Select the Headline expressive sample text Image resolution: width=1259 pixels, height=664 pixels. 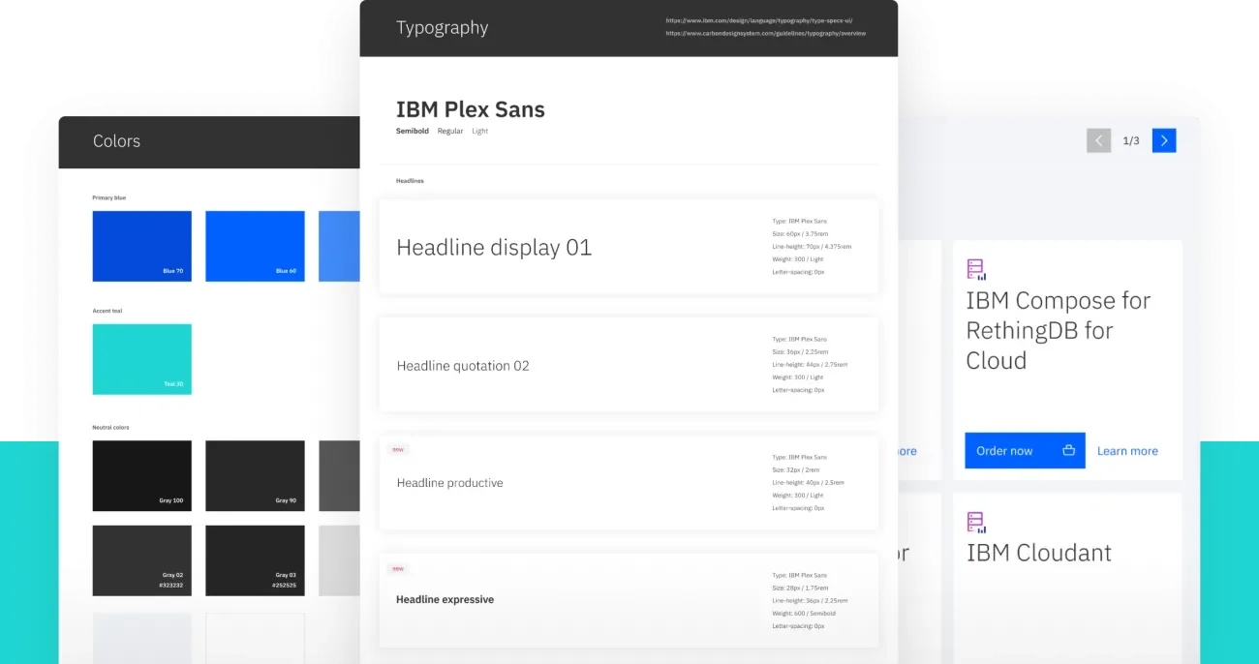pos(445,600)
